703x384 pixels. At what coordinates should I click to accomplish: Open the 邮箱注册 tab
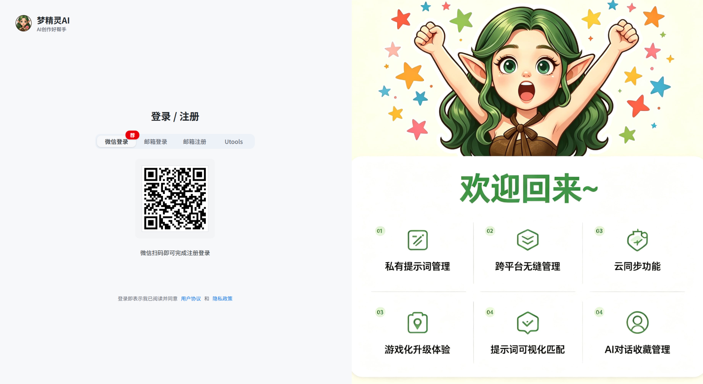point(194,142)
